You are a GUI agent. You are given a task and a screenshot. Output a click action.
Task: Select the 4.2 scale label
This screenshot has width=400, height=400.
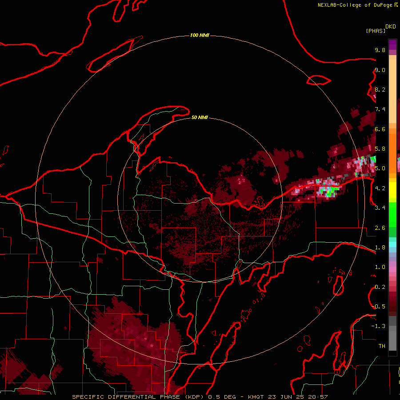tap(380, 188)
